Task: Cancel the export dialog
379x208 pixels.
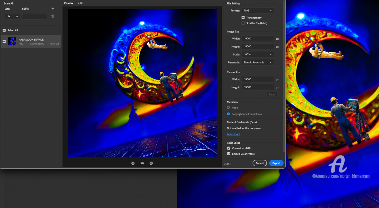Action: 260,163
